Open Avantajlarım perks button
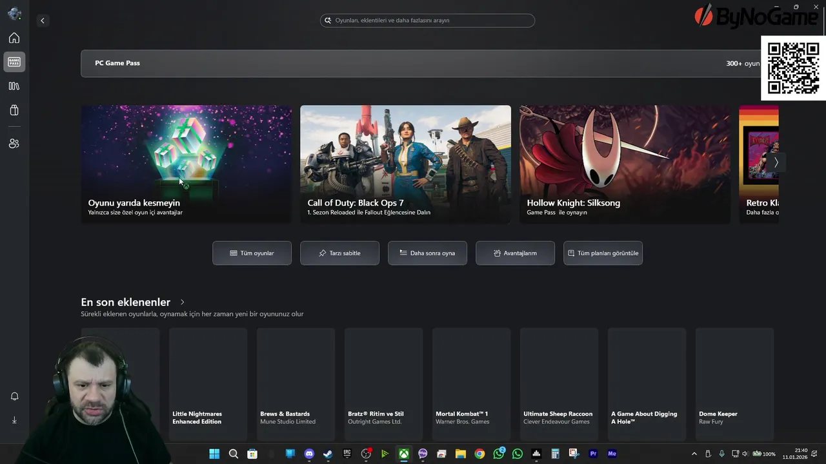This screenshot has width=826, height=464. (515, 253)
